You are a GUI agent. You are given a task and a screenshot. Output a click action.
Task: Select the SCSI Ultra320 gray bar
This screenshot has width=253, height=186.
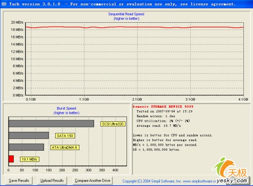(52, 123)
